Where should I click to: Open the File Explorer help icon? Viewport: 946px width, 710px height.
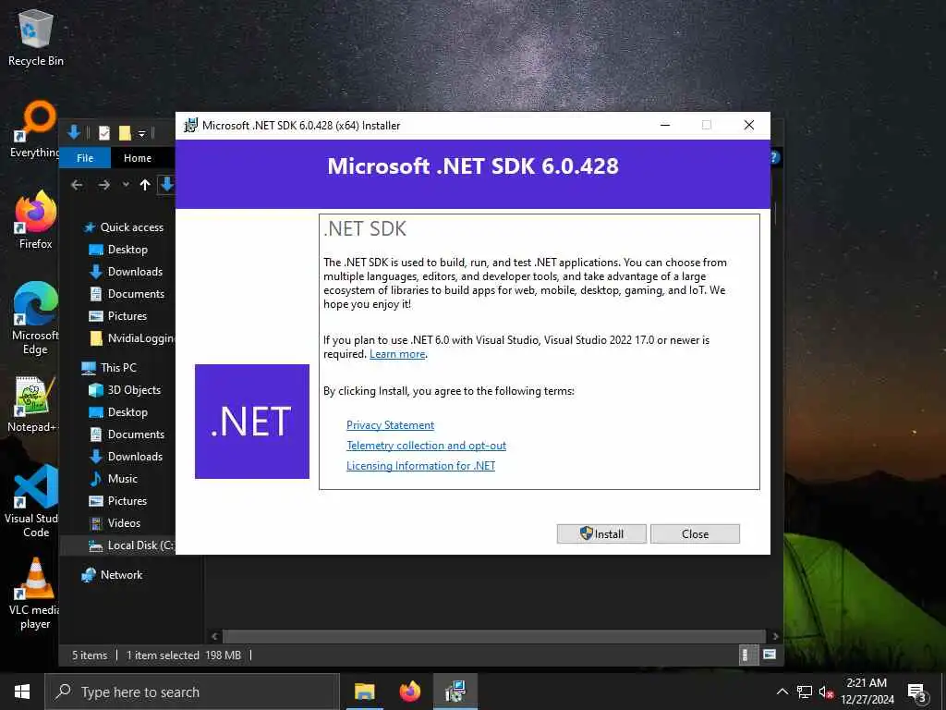click(x=775, y=157)
